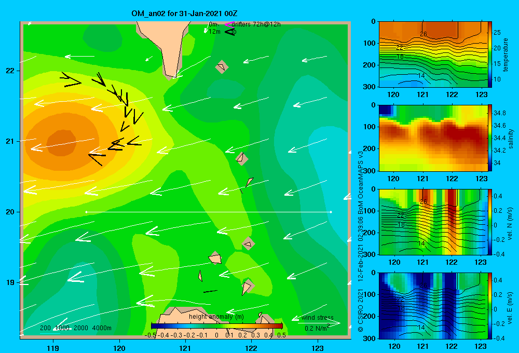Click the salinity color bar

490,138
